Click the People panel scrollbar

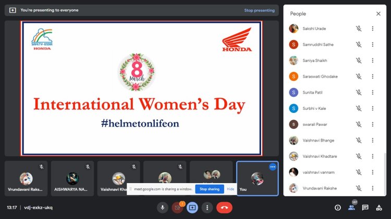(385, 174)
